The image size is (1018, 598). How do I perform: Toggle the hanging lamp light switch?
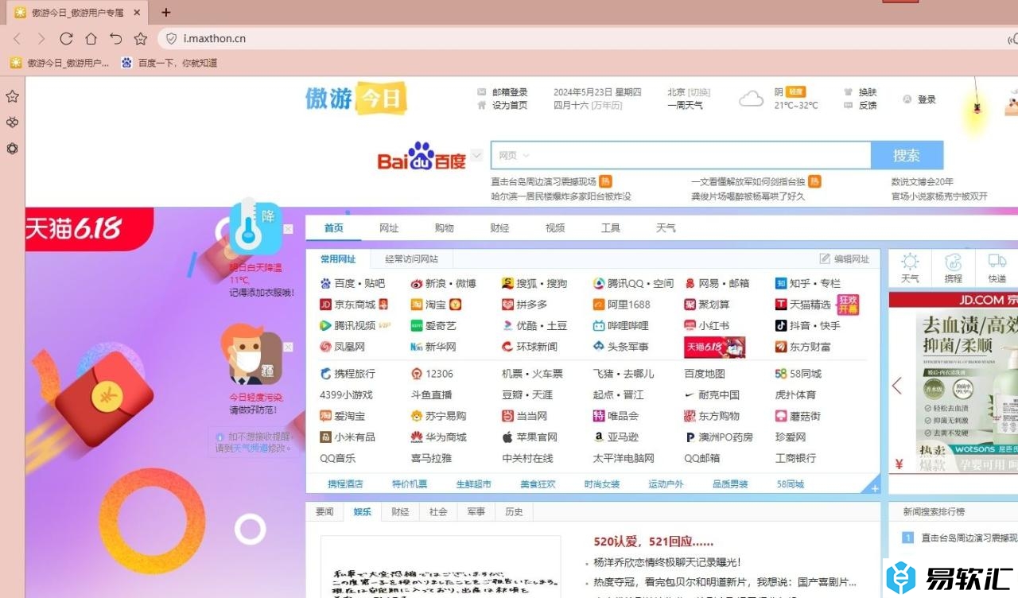click(976, 108)
